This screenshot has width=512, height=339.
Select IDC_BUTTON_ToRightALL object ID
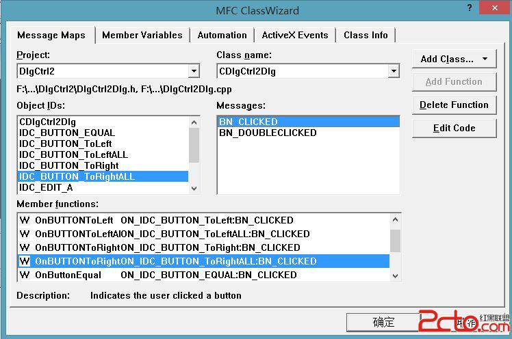pyautogui.click(x=103, y=176)
